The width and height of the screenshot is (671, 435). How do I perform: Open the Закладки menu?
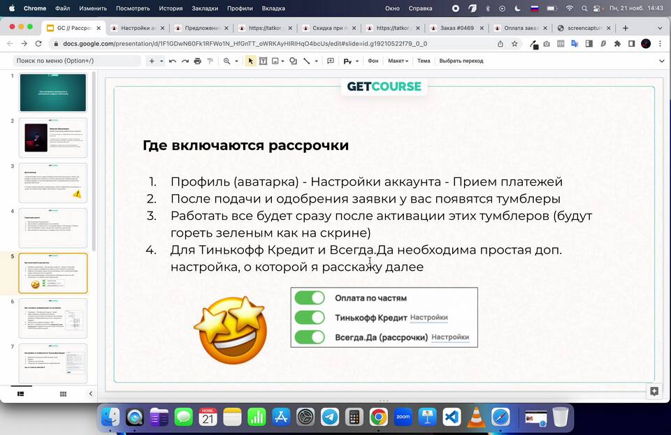[205, 8]
